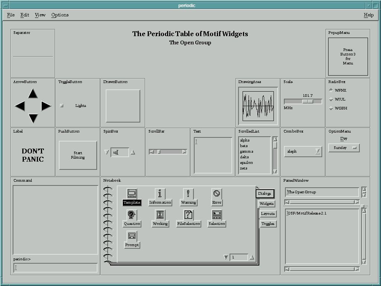Click the Information dialog icon
This screenshot has width=381, height=286.
coord(160,194)
